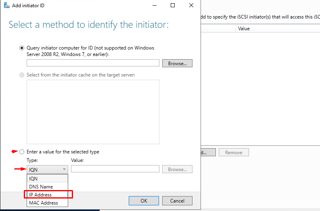Select from initiator cache radio button
320x211 pixels.
(22, 75)
